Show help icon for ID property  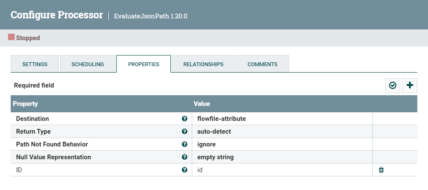click(184, 170)
